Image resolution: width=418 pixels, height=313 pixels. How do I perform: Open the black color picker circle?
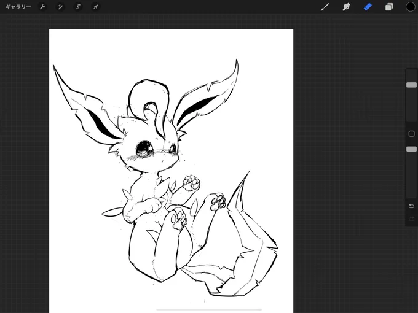(x=410, y=7)
